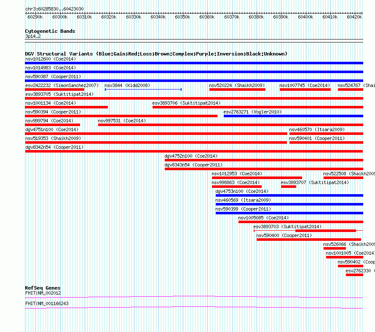Select the DGV Structural Variants track title

[156, 54]
